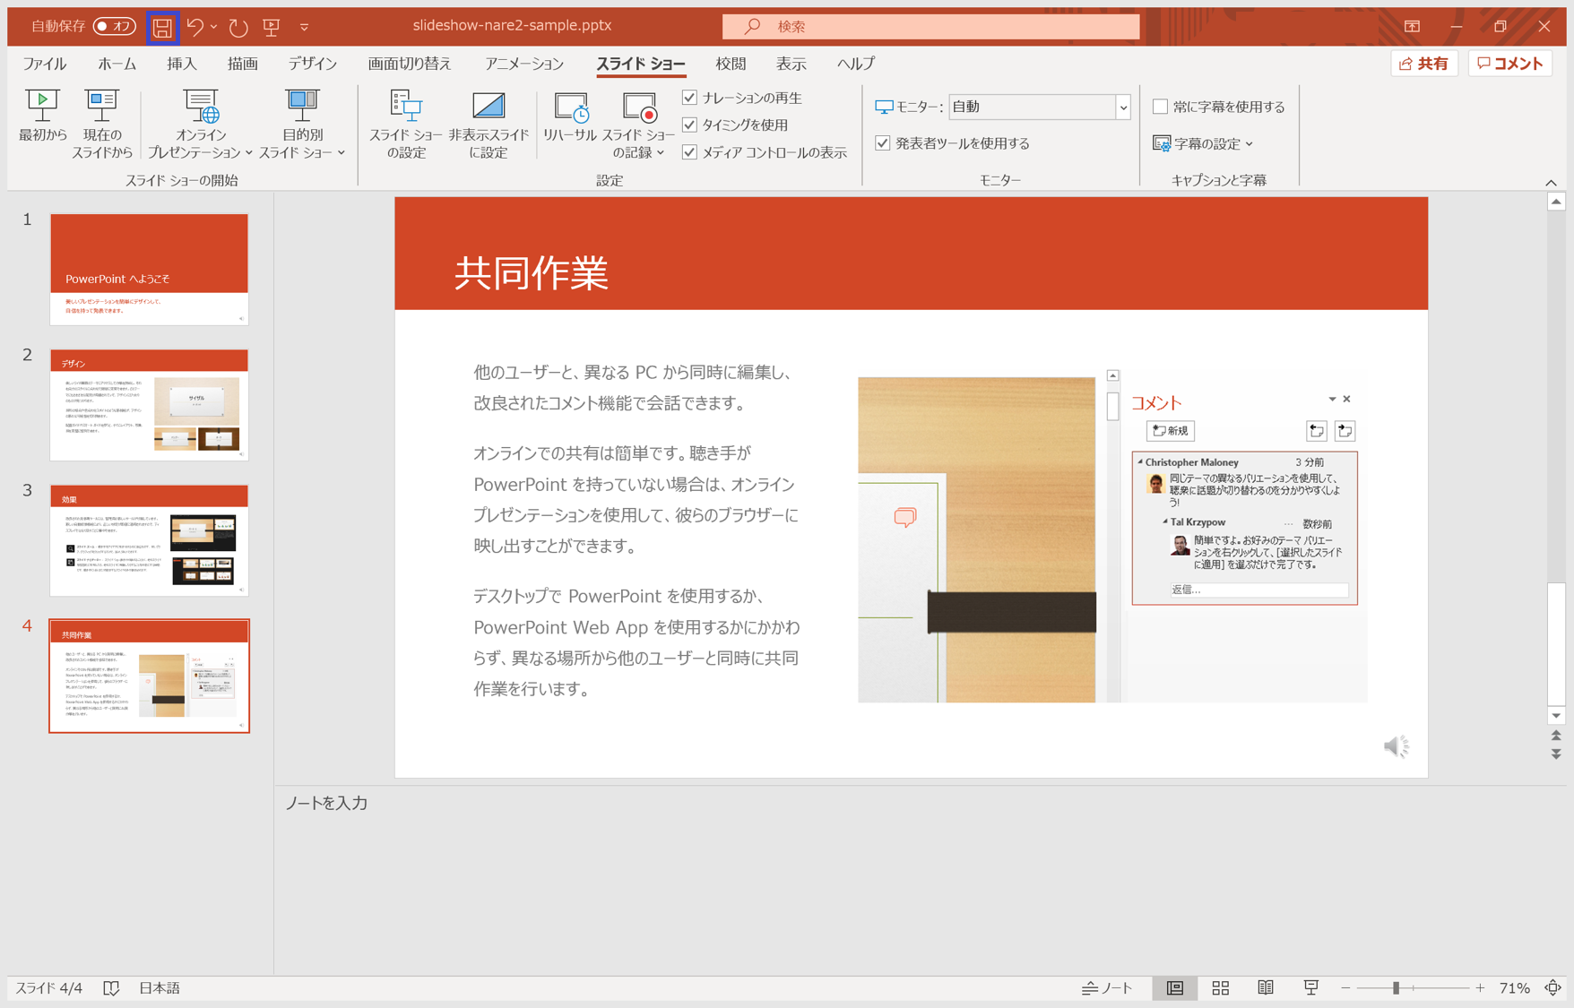
Task: Open Customize Quick Access Toolbar dropdown
Action: pyautogui.click(x=304, y=27)
